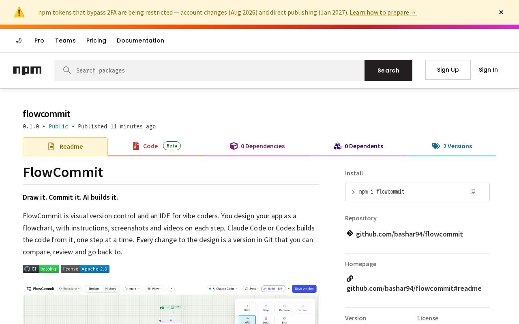
Task: Click the green Beta badge
Action: [x=172, y=146]
